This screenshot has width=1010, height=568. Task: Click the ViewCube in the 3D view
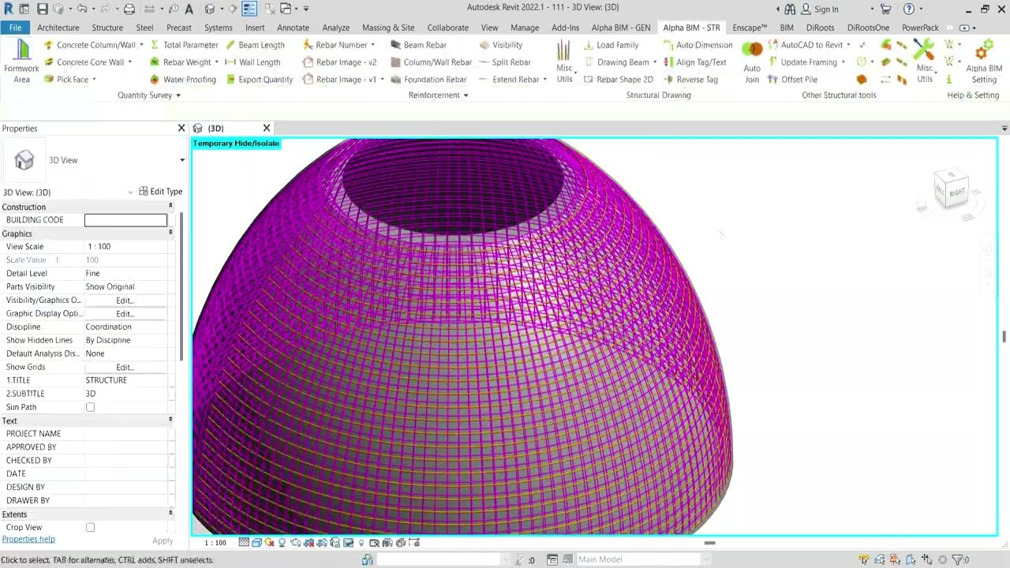tap(952, 189)
